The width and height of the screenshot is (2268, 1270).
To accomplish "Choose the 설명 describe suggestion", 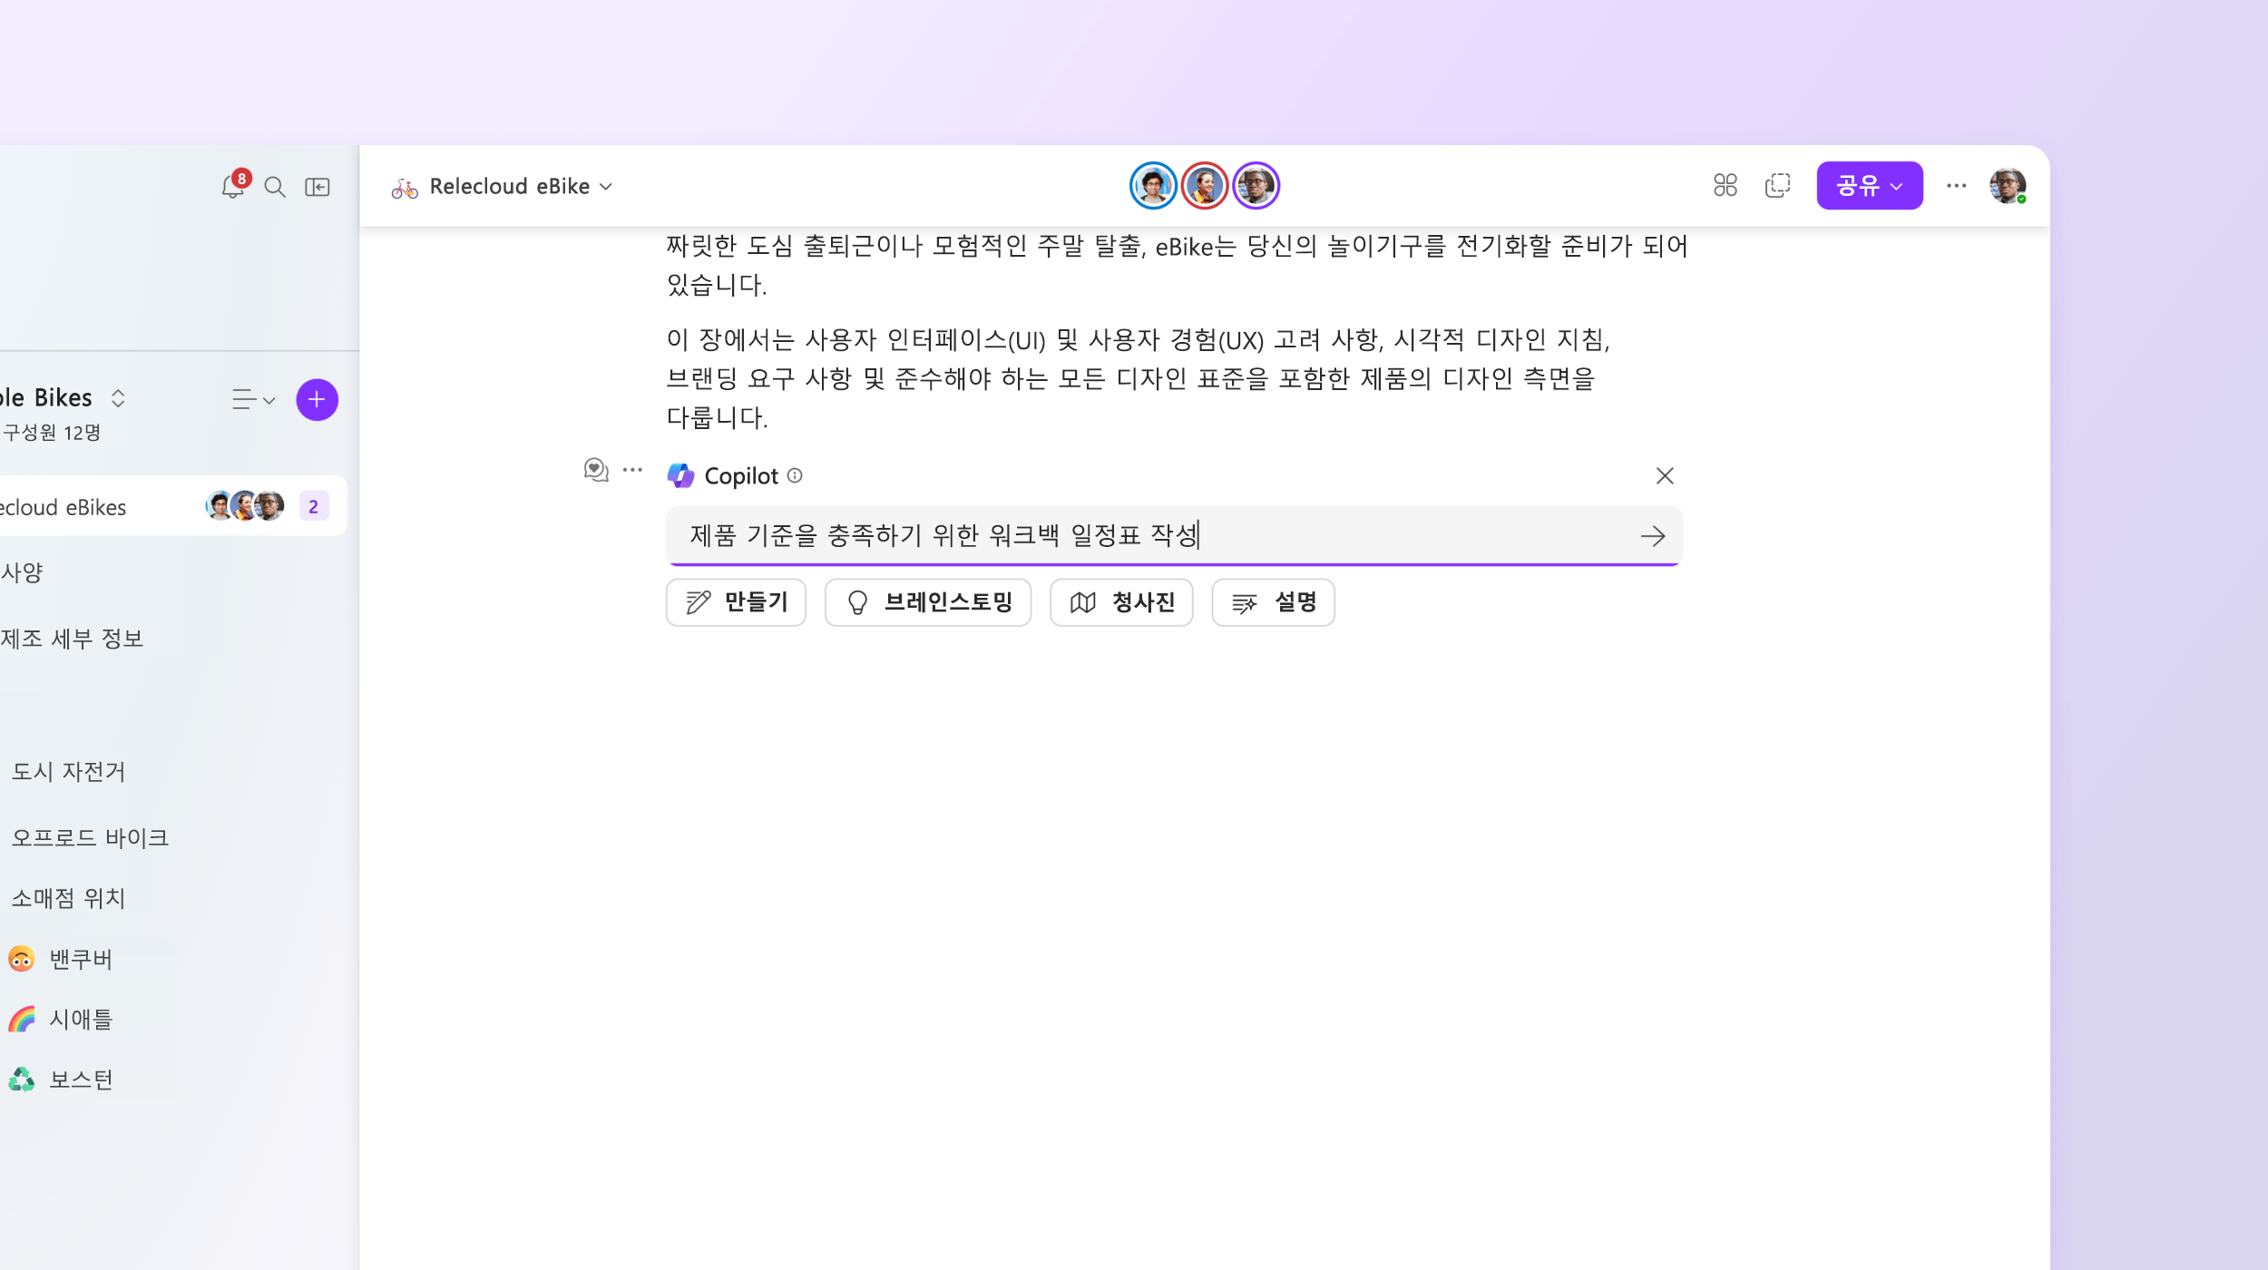I will 1273,602.
